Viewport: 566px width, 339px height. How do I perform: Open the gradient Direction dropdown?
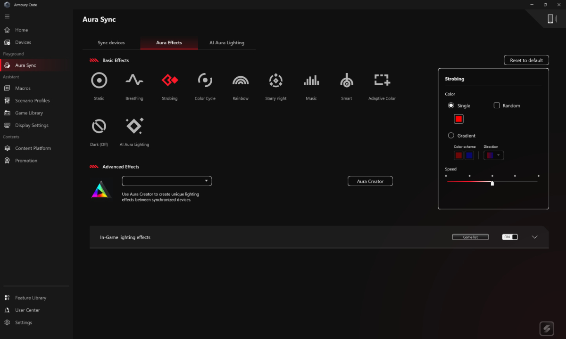pos(493,155)
